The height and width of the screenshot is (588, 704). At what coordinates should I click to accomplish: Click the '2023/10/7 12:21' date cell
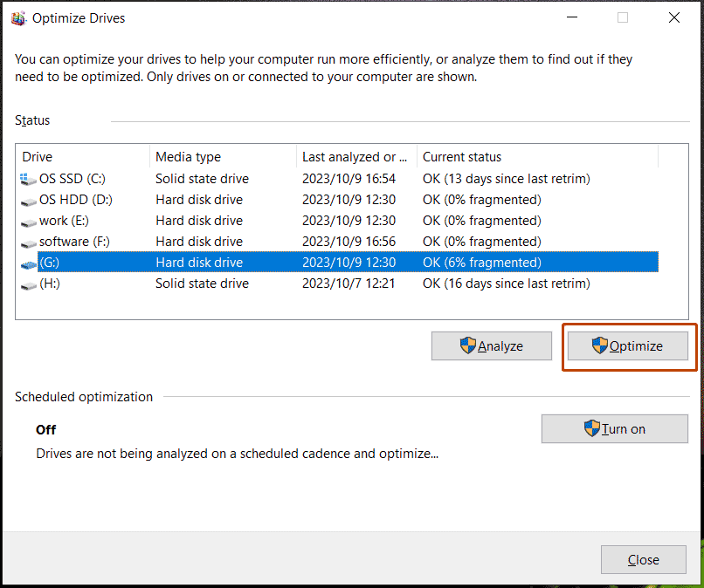coord(349,284)
